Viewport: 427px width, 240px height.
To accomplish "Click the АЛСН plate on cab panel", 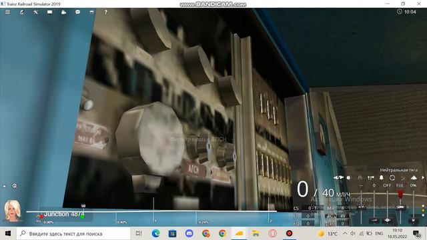I will pyautogui.click(x=193, y=170).
